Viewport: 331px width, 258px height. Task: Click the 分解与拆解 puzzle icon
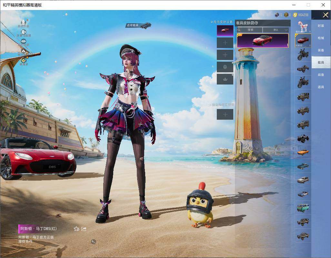tap(24, 32)
